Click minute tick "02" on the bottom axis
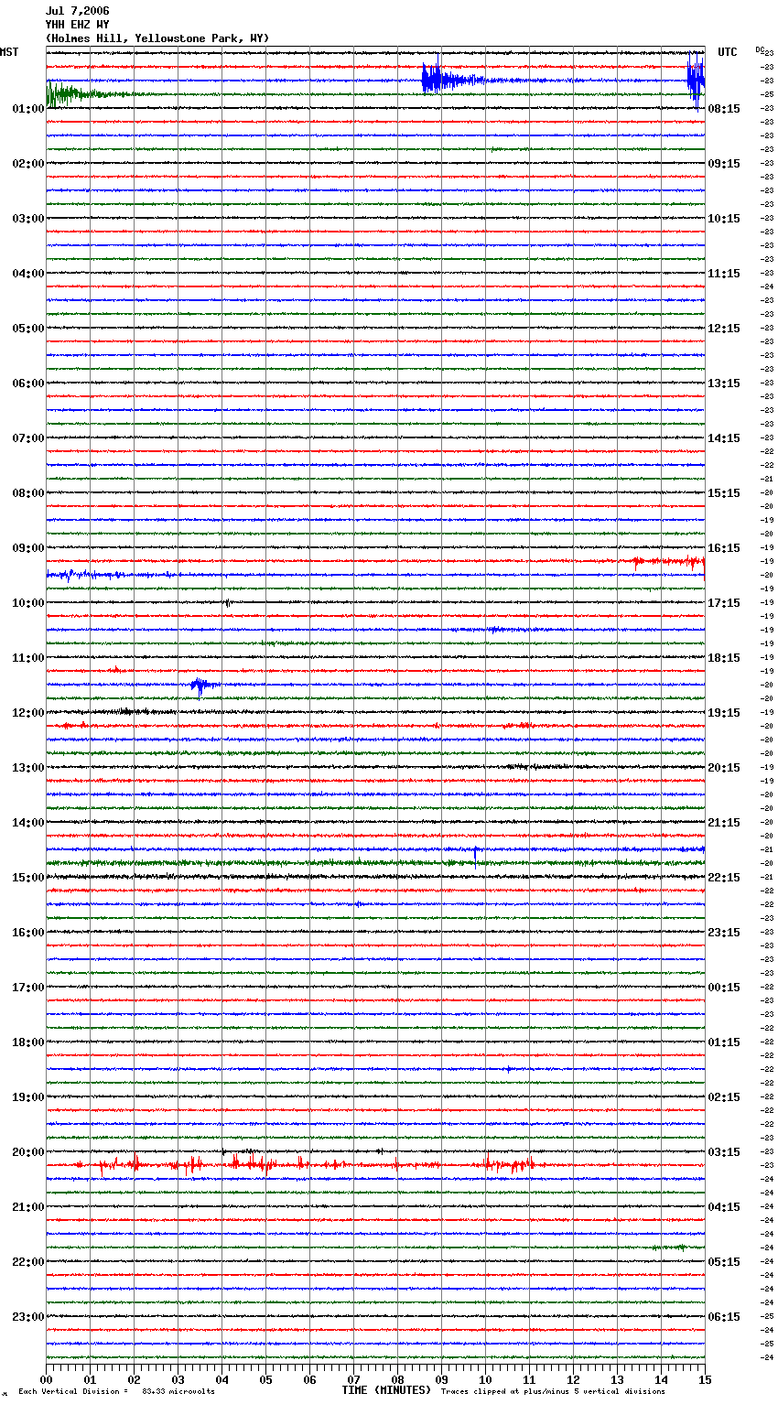The image size is (778, 1404). [x=134, y=1379]
